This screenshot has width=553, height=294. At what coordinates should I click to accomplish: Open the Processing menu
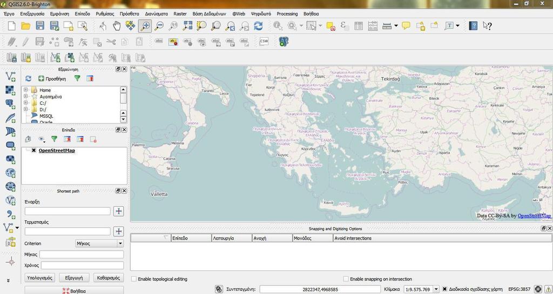(287, 13)
